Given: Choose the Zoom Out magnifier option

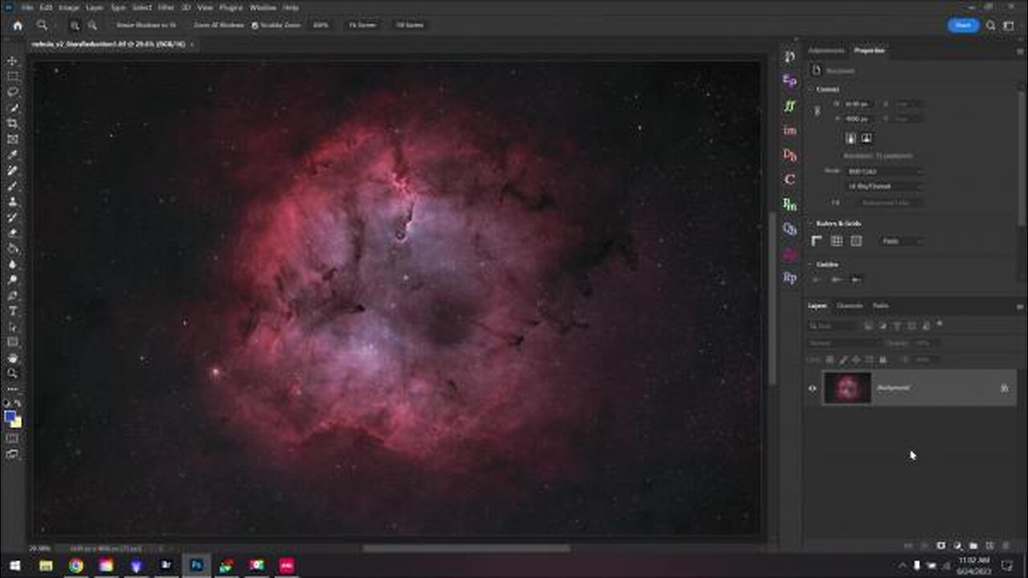Looking at the screenshot, I should coord(92,25).
